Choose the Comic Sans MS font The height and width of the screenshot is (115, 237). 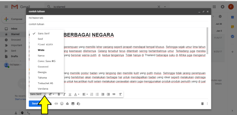[47, 61]
